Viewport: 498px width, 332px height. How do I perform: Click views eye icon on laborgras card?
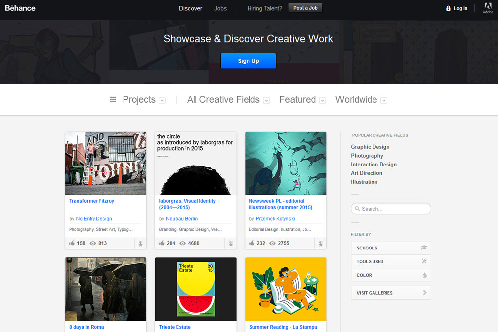point(182,243)
